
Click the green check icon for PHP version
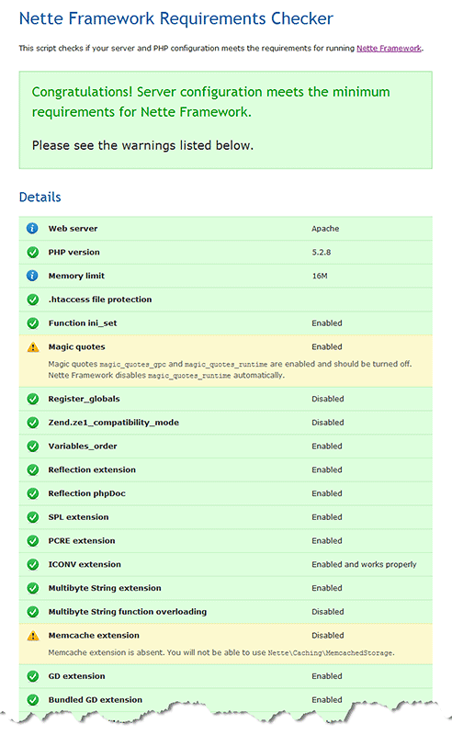click(x=32, y=252)
